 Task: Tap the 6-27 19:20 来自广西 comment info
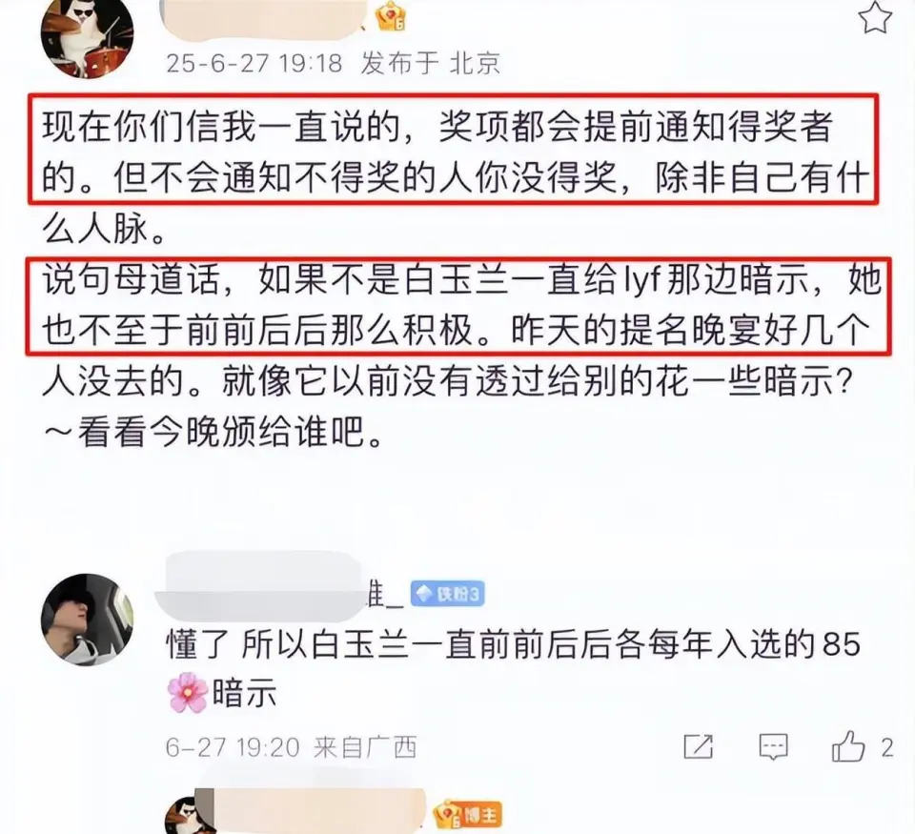point(292,747)
